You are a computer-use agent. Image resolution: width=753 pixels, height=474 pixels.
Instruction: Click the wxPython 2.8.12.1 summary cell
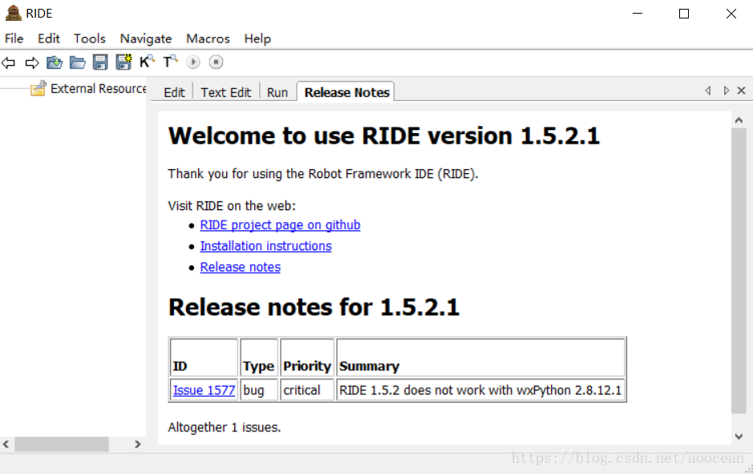pos(480,390)
